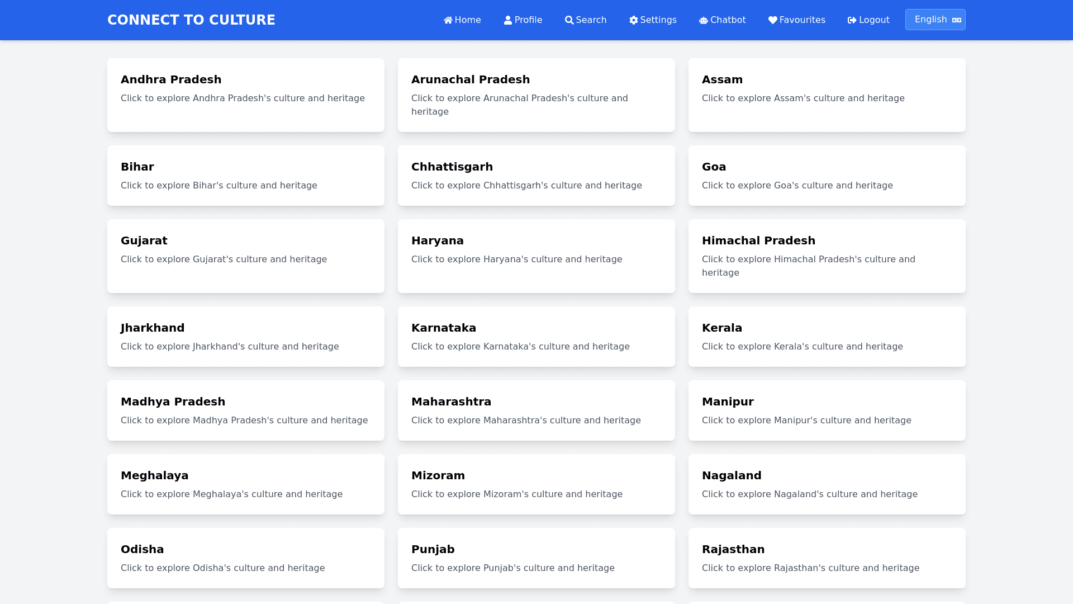1073x604 pixels.
Task: Explore Kerala's culture and heritage
Action: point(827,337)
